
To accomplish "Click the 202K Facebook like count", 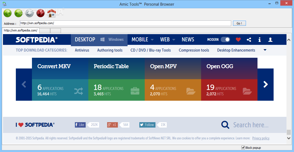I will [x=93, y=125].
